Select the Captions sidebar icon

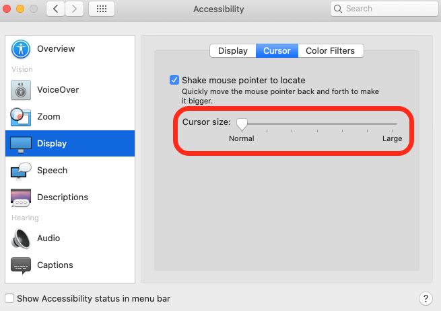(22, 265)
